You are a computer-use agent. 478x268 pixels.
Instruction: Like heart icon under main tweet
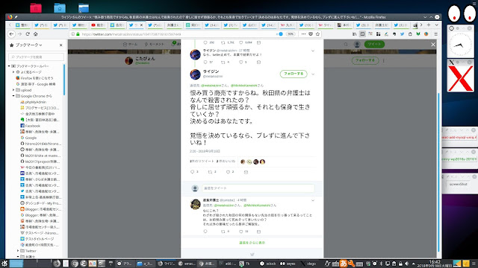(228, 172)
